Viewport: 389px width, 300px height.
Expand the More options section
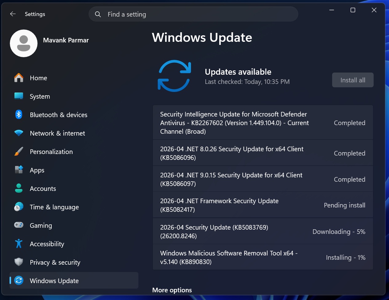[172, 290]
